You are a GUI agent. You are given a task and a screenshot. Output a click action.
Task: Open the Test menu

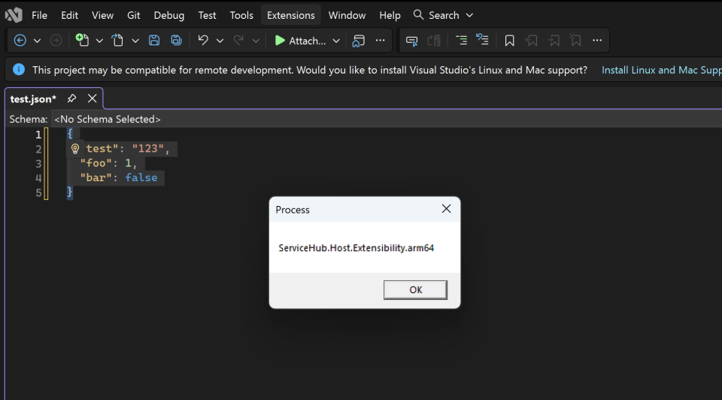(x=208, y=15)
